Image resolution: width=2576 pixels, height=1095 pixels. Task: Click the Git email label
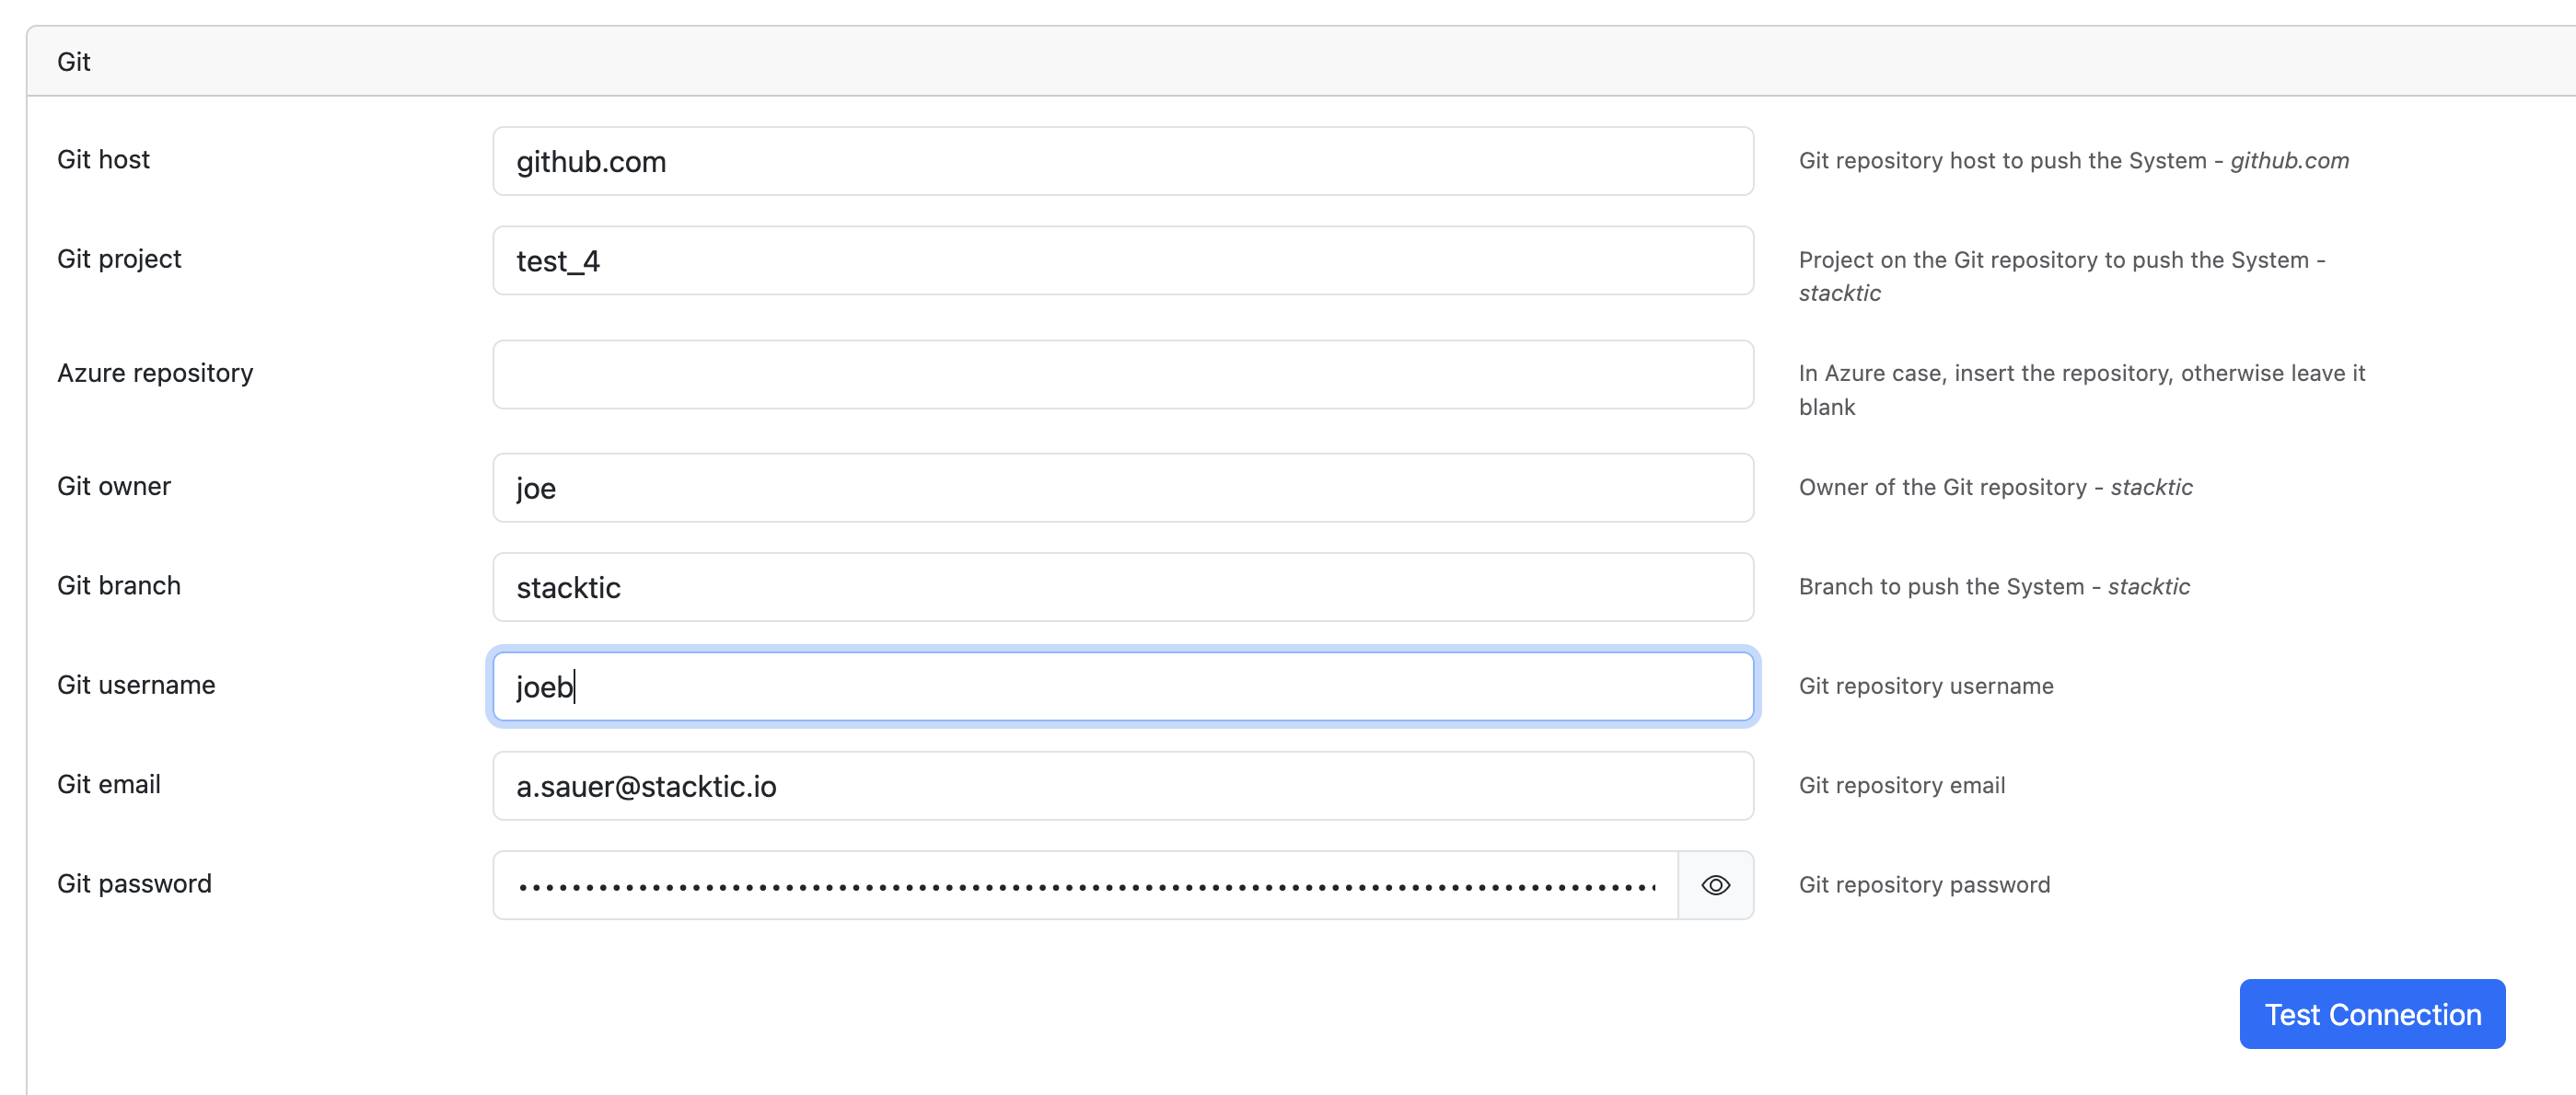click(x=109, y=784)
